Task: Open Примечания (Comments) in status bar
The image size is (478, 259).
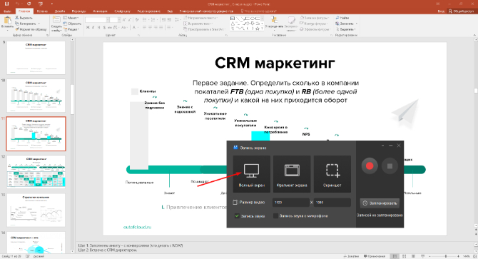Action: (x=375, y=256)
